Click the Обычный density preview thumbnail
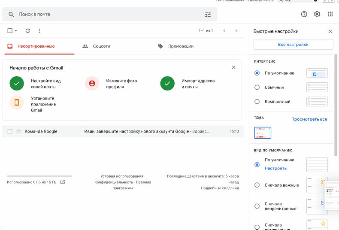The height and width of the screenshot is (230, 339). [317, 88]
